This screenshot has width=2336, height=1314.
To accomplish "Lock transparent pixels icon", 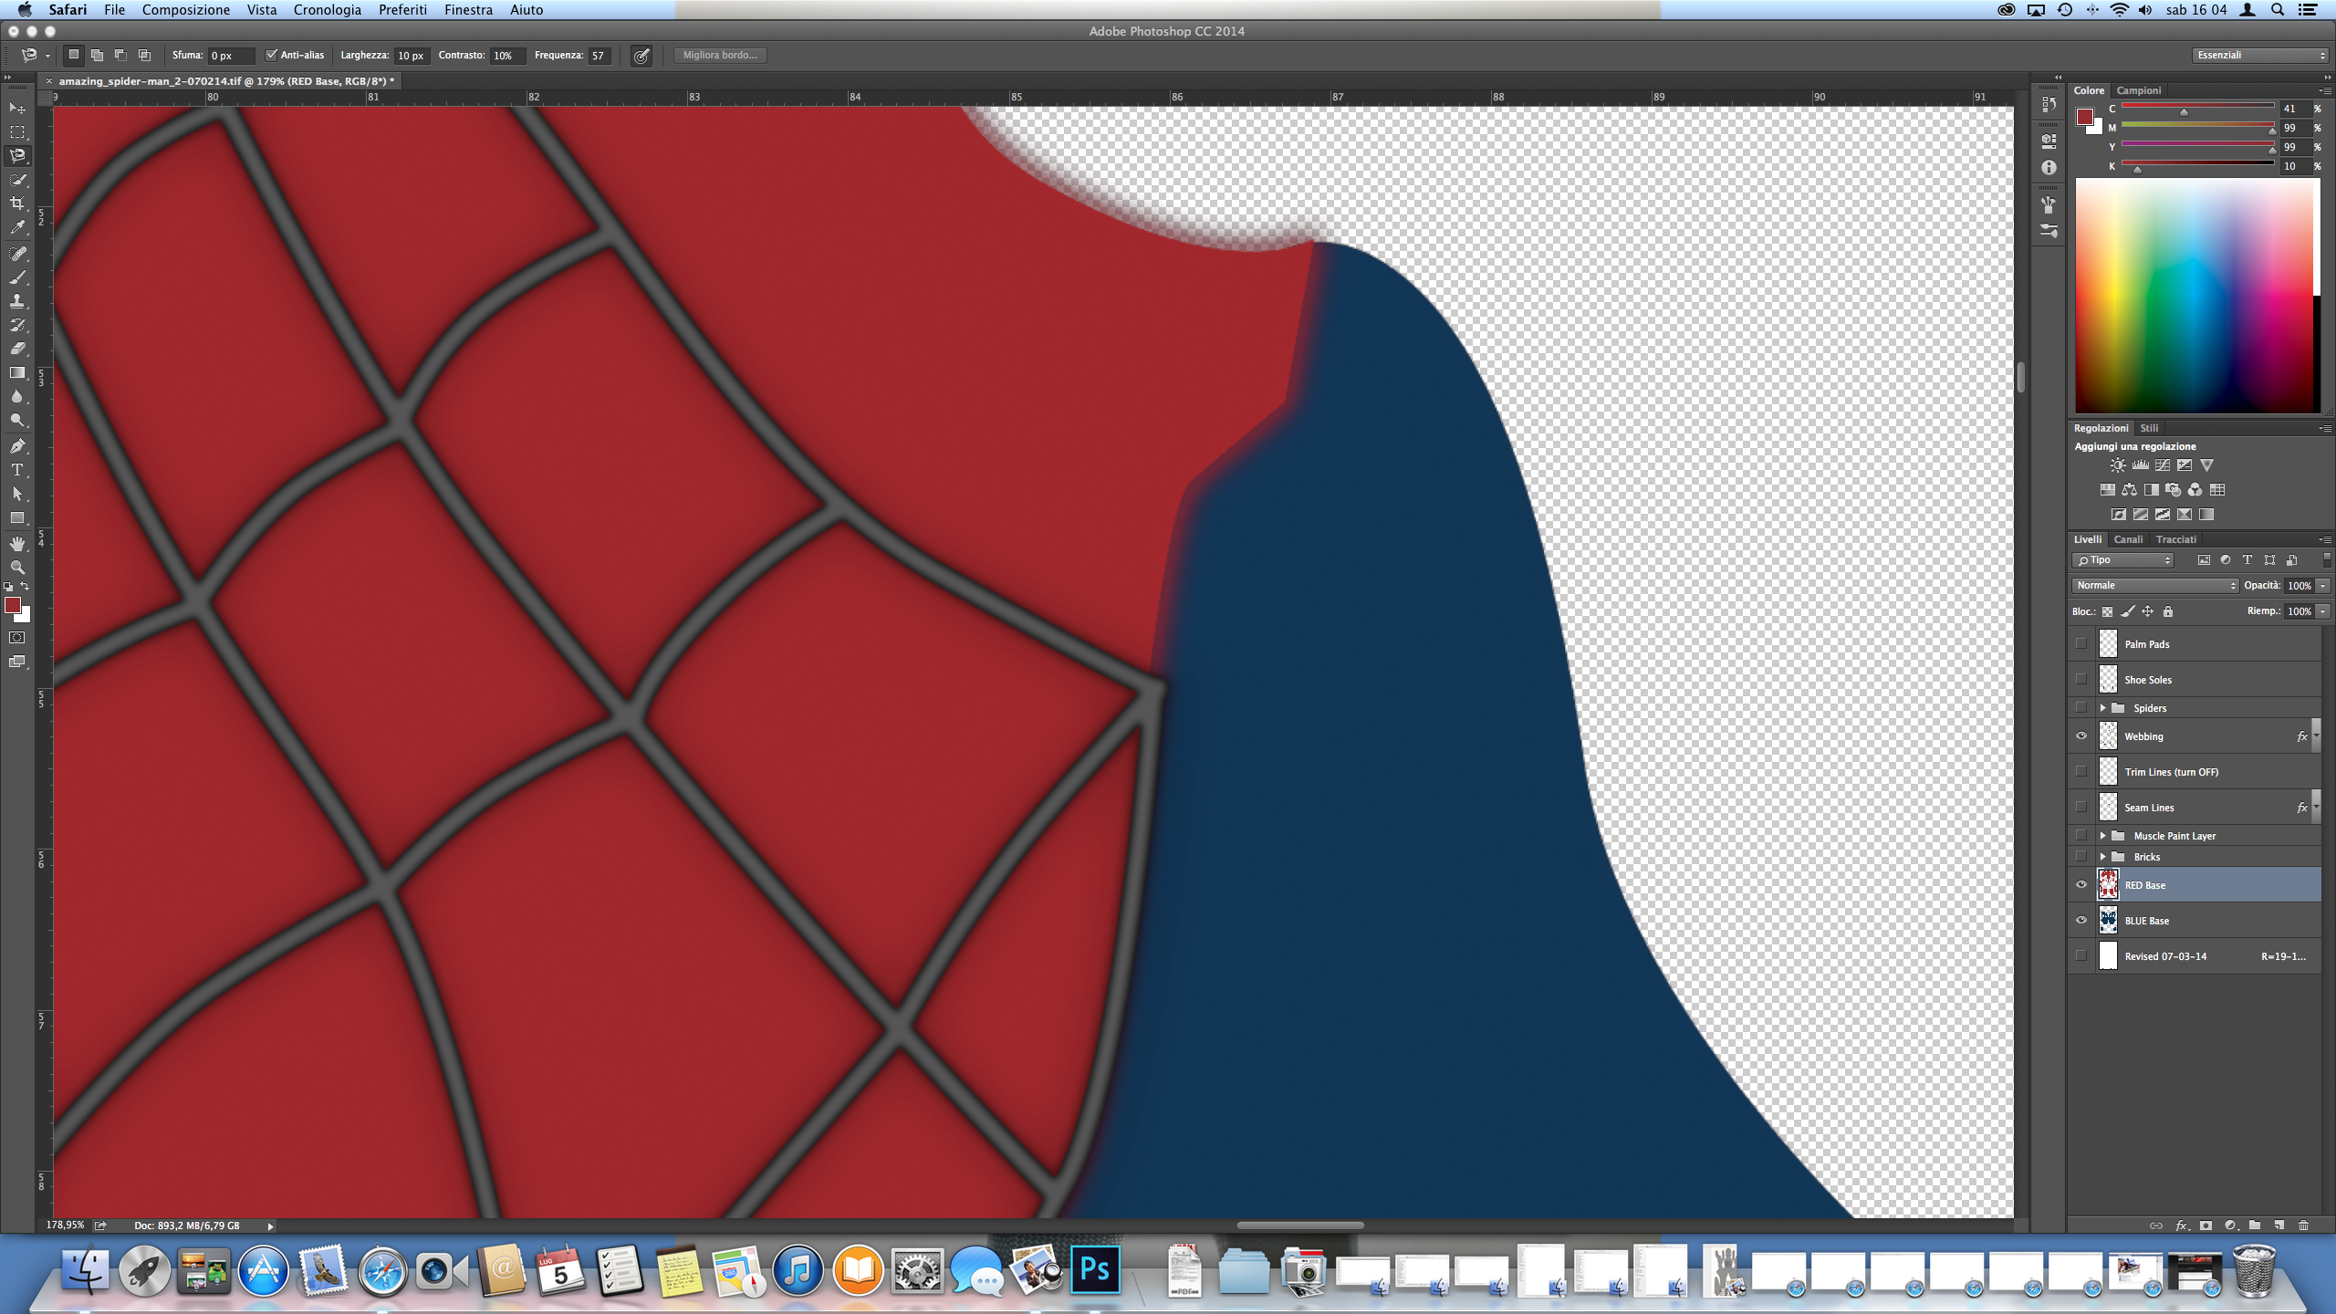I will click(2107, 611).
